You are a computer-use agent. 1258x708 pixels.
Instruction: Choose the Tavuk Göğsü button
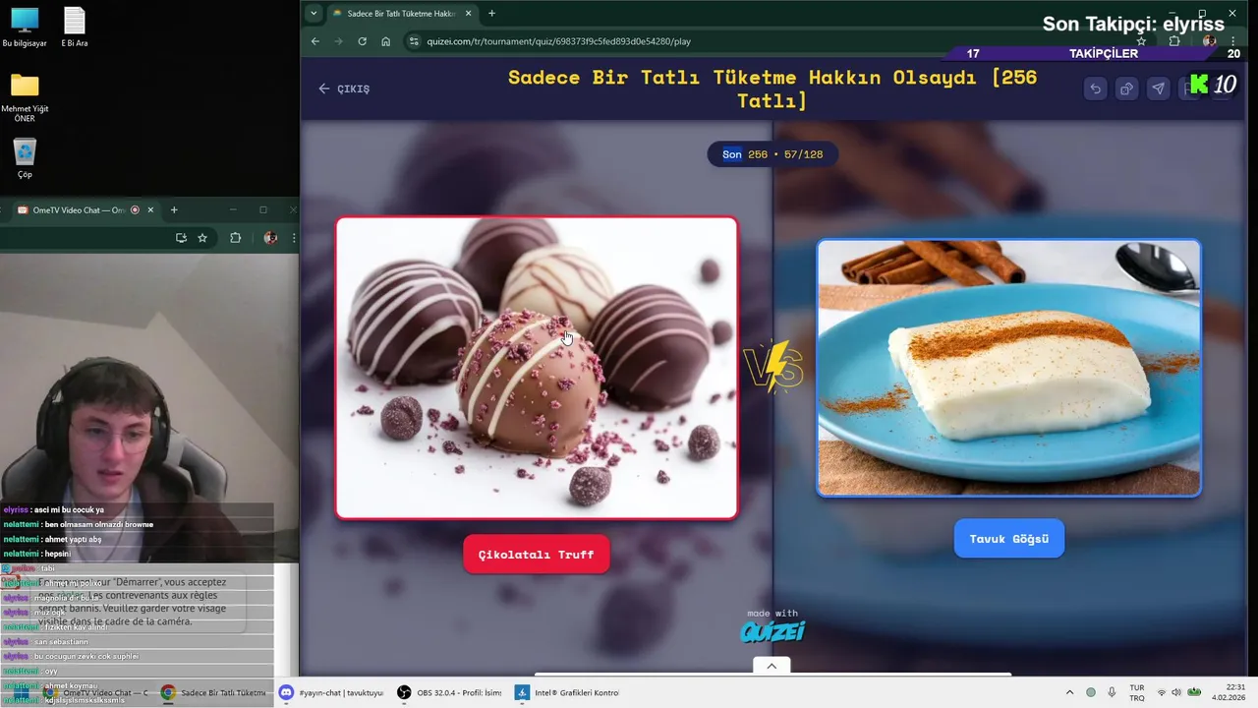click(x=1009, y=539)
